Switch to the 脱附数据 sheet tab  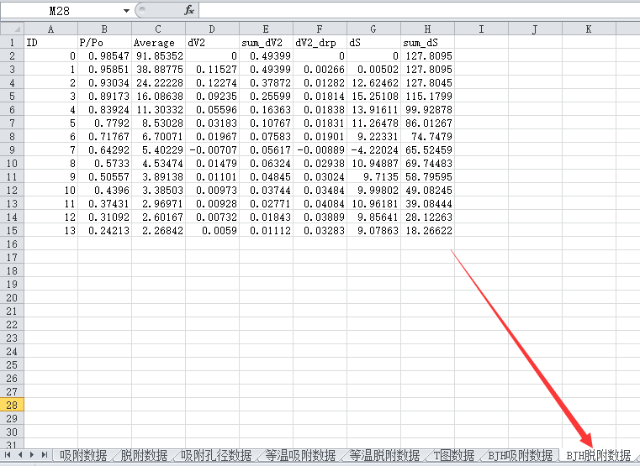144,455
